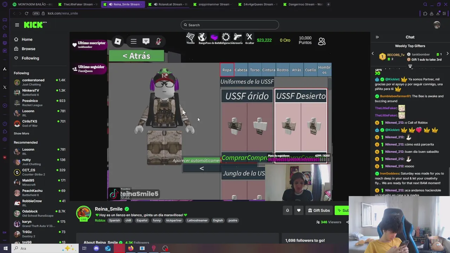Click the Ocultar X icon in game
This screenshot has width=450, height=253.
(x=249, y=38)
